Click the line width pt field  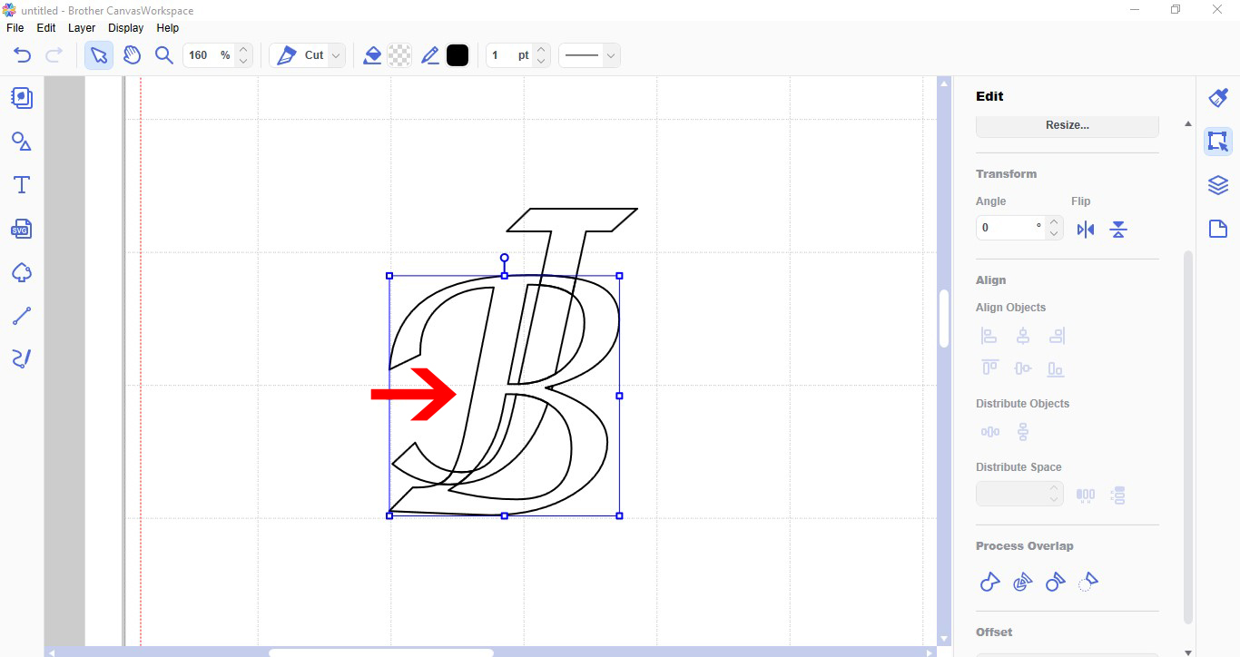[509, 55]
